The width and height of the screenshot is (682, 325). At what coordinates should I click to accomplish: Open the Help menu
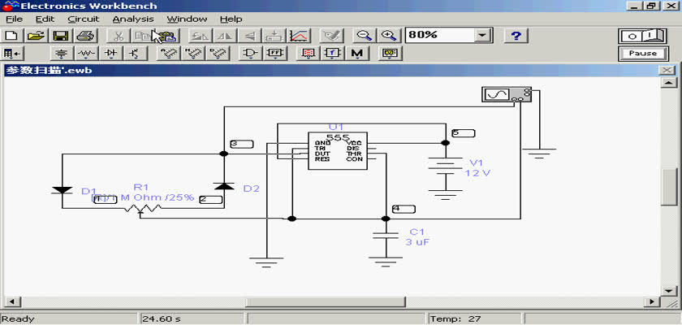231,19
